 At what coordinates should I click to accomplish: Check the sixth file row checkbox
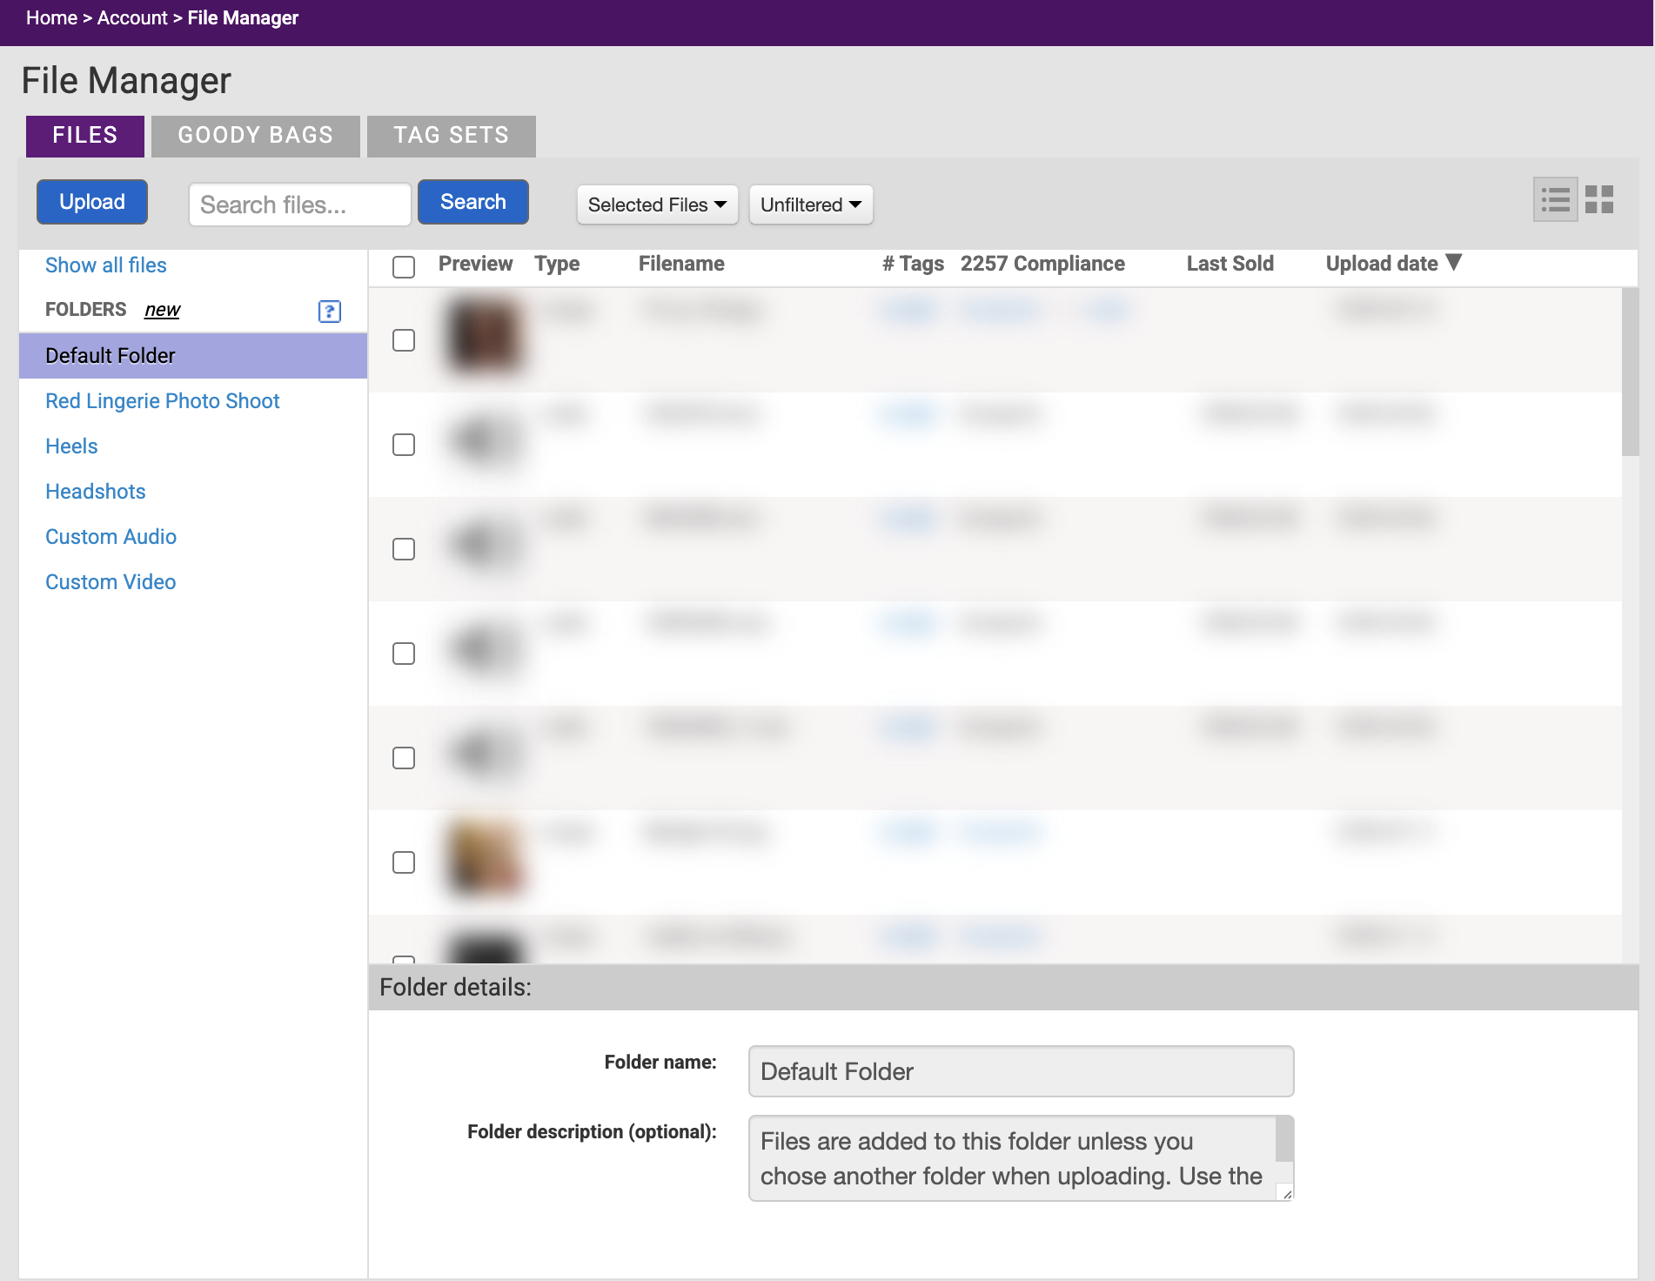404,862
